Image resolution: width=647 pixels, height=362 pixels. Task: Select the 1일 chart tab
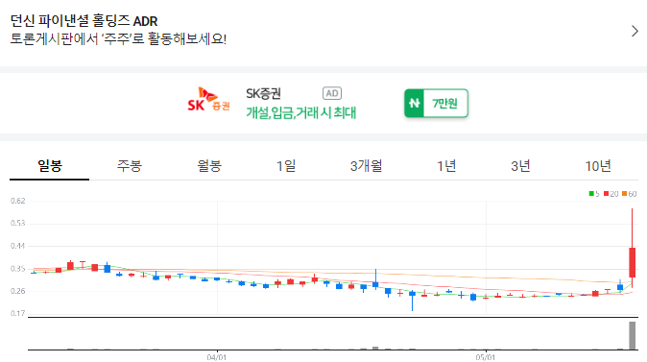[x=286, y=166]
